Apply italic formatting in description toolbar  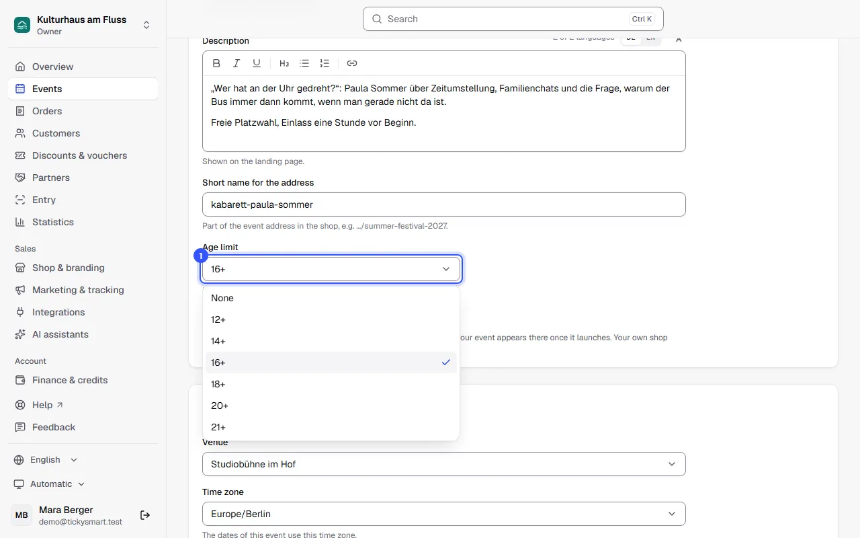(236, 63)
